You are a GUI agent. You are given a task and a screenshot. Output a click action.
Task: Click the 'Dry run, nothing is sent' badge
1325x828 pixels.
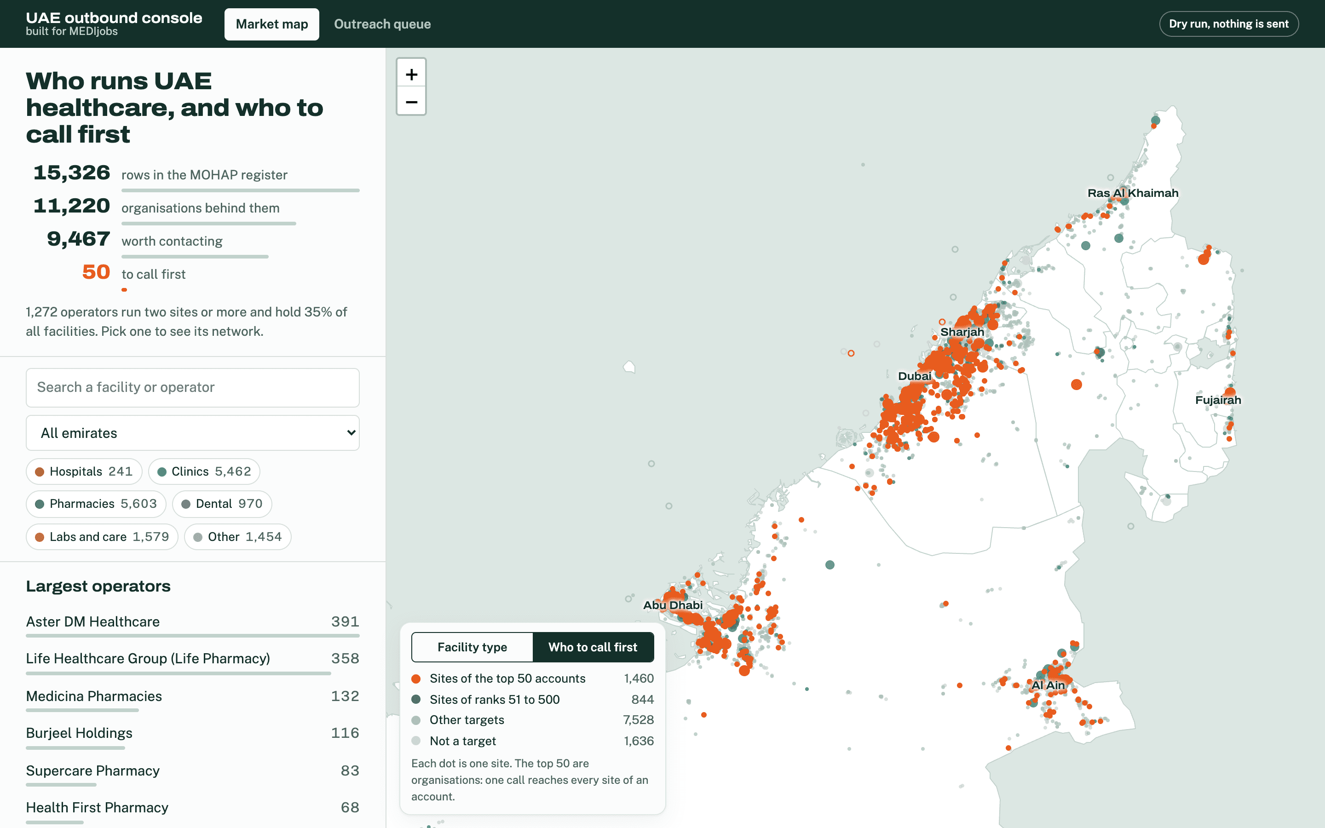[1229, 24]
